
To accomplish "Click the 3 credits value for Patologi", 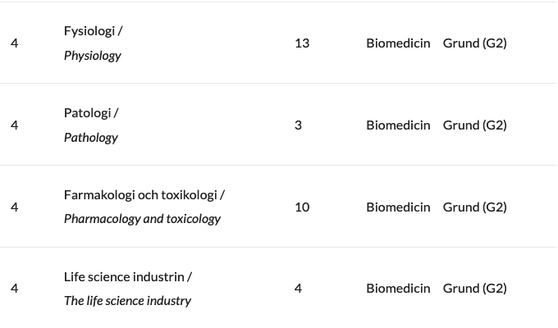I will pos(298,125).
